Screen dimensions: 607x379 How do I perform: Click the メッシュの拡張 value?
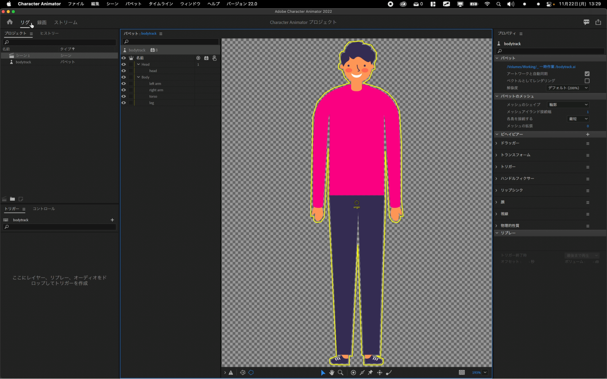(x=588, y=126)
